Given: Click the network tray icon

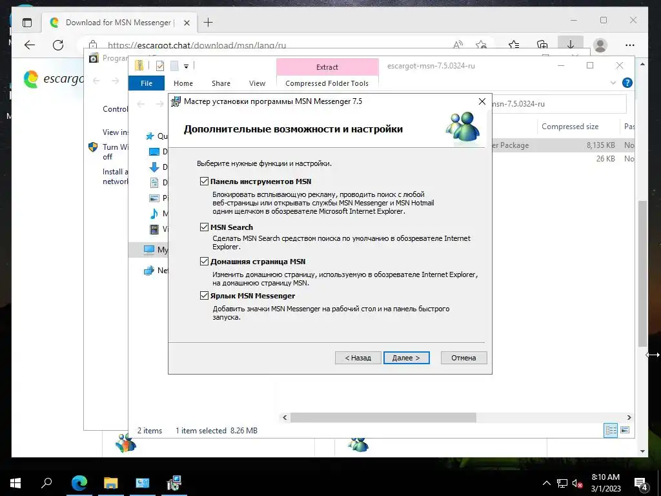Looking at the screenshot, I should coord(562,483).
